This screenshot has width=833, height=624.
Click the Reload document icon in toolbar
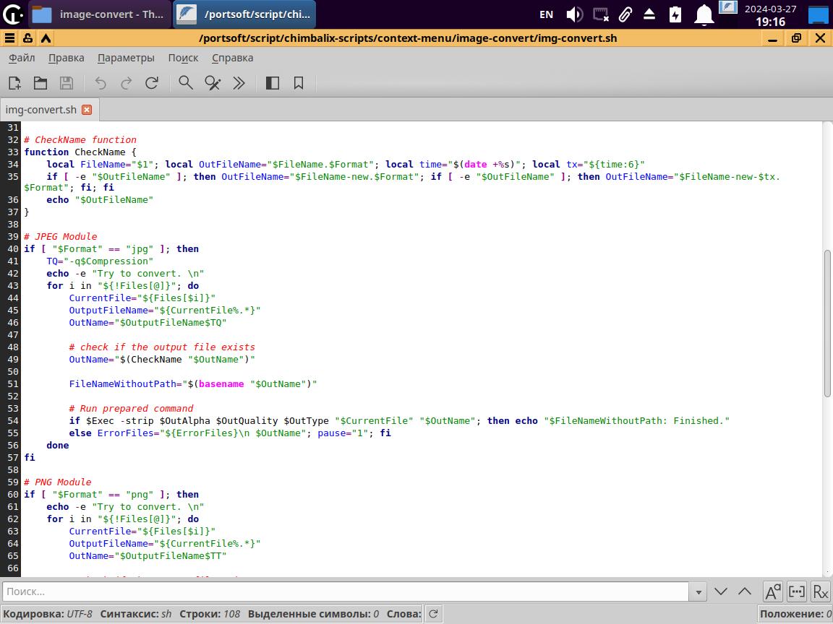(x=152, y=83)
